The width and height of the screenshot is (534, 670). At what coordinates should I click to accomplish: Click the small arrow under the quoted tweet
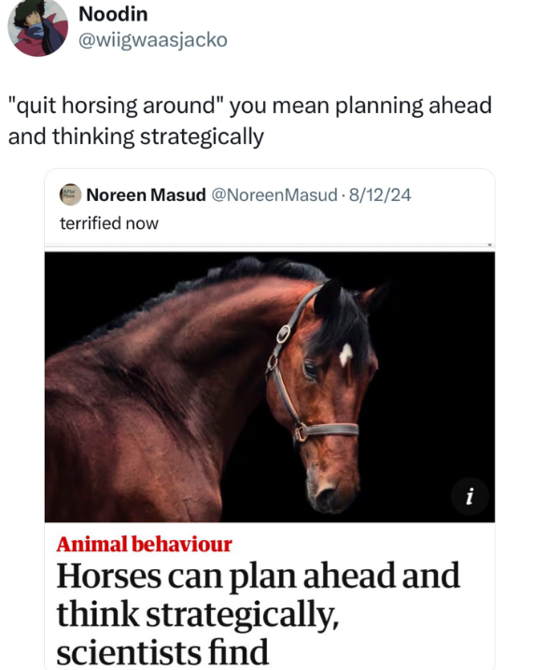click(x=489, y=245)
